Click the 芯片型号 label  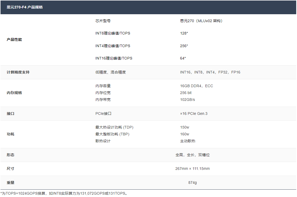click(103, 21)
